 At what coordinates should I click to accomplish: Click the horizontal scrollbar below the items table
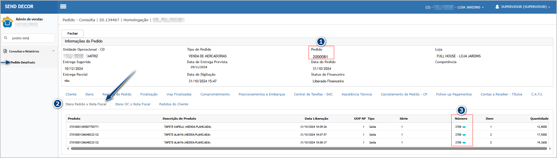point(308,148)
